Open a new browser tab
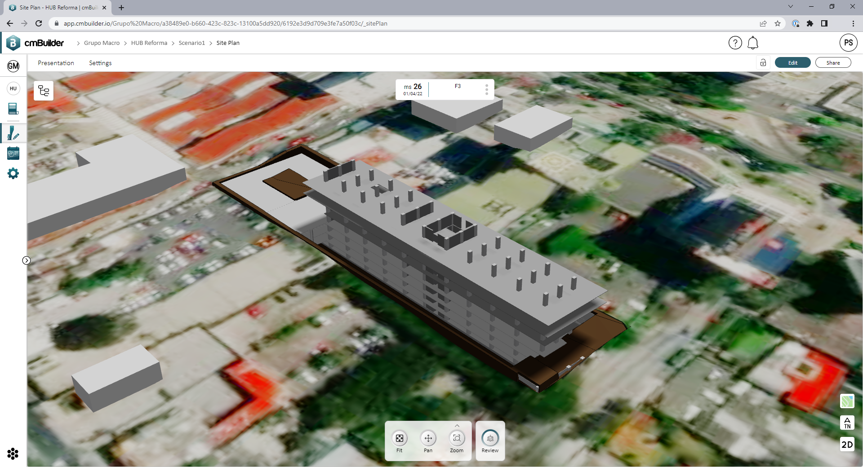Screen dimensions: 863x467 (x=121, y=8)
